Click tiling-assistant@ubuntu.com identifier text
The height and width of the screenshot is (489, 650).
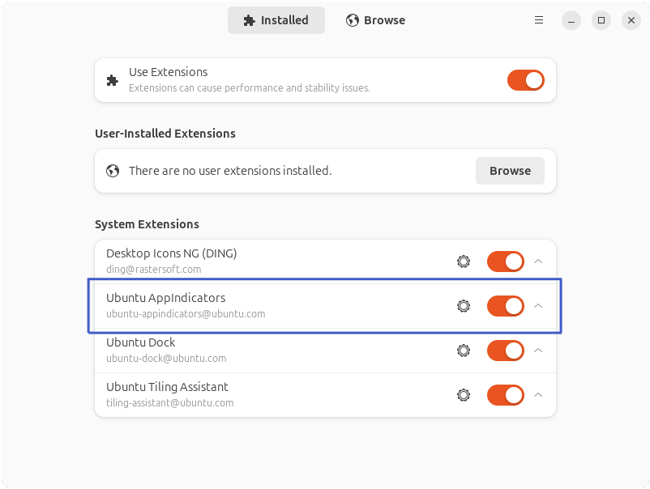(x=170, y=403)
